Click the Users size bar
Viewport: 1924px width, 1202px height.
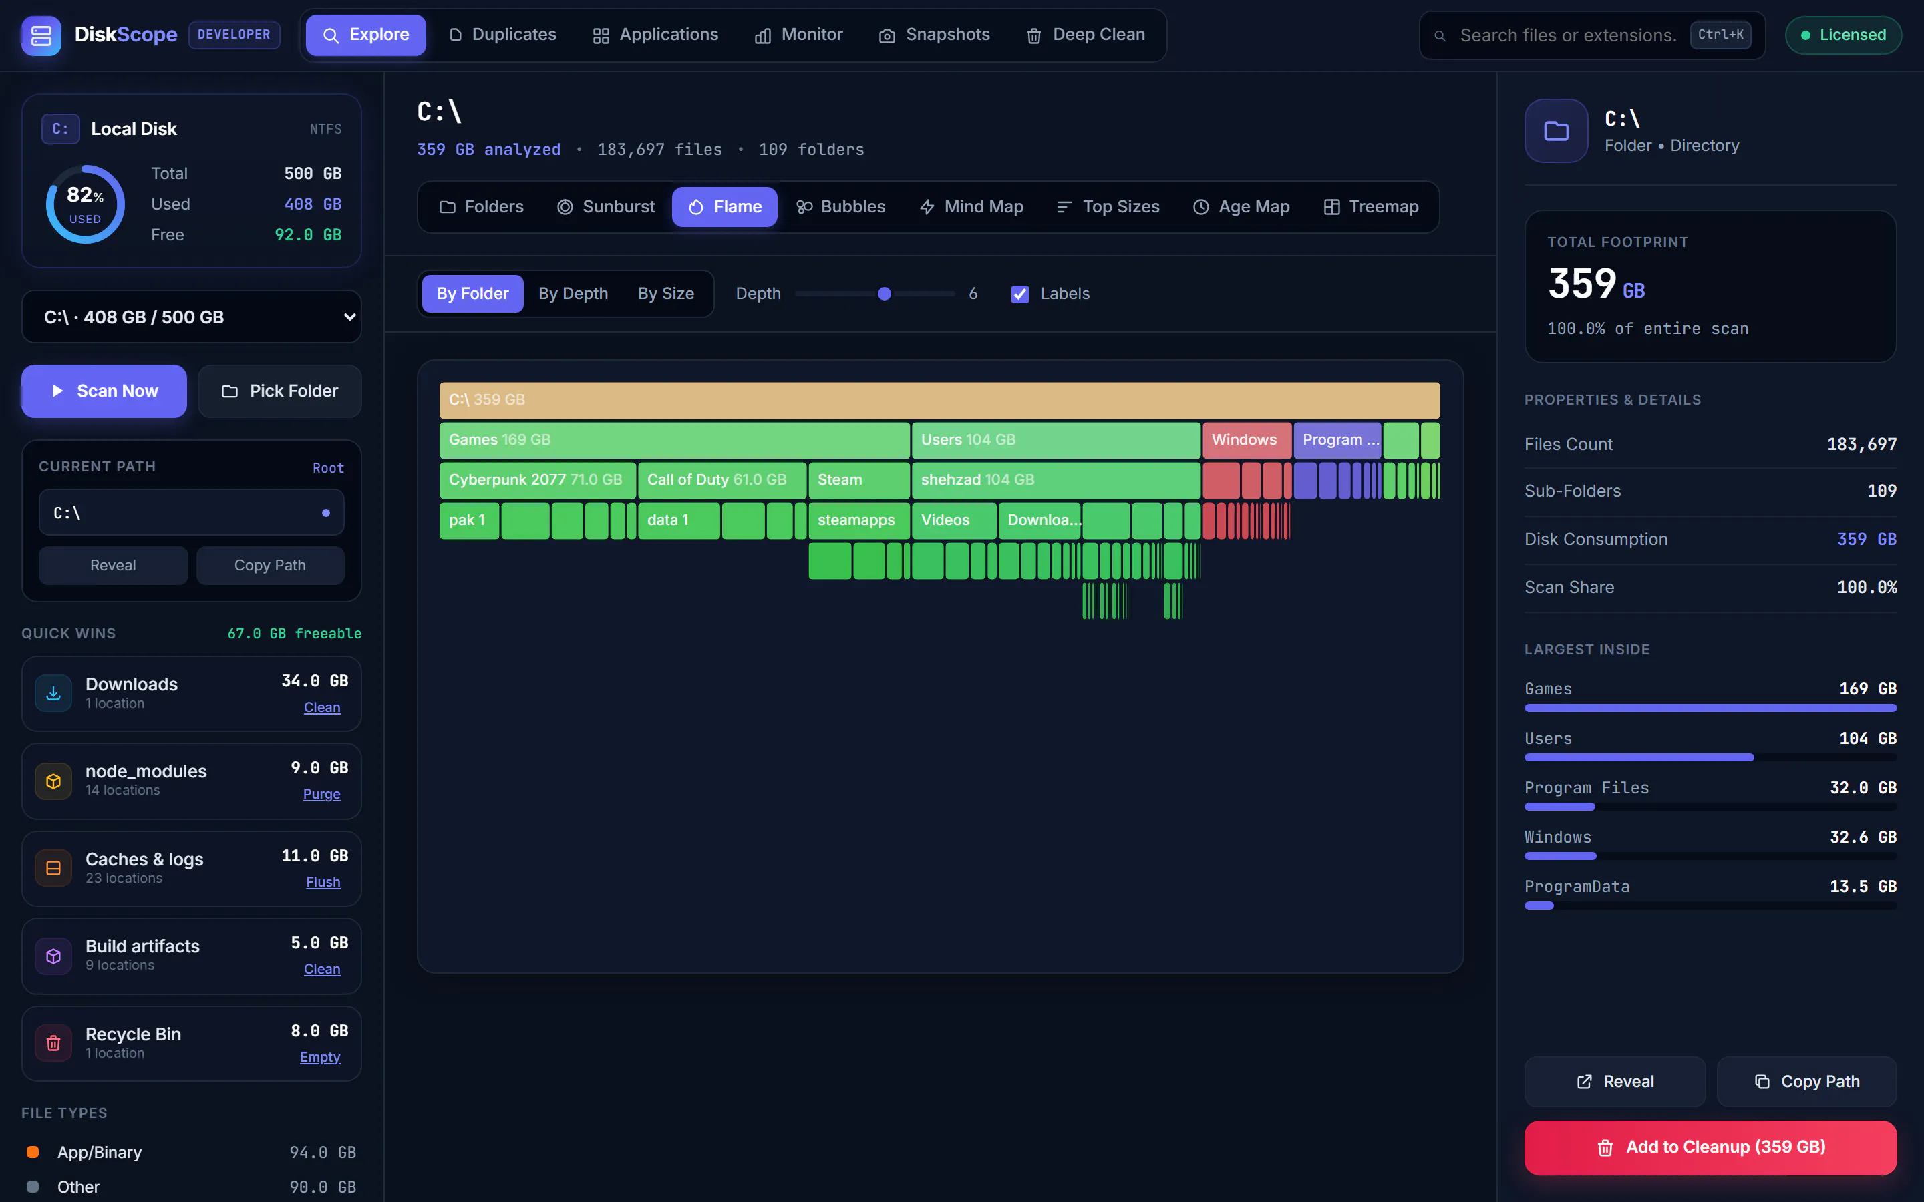pyautogui.click(x=1710, y=757)
